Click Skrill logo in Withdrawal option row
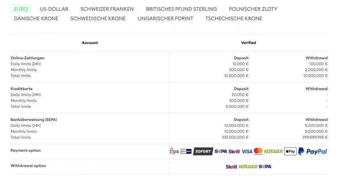341x179 pixels. click(x=231, y=167)
